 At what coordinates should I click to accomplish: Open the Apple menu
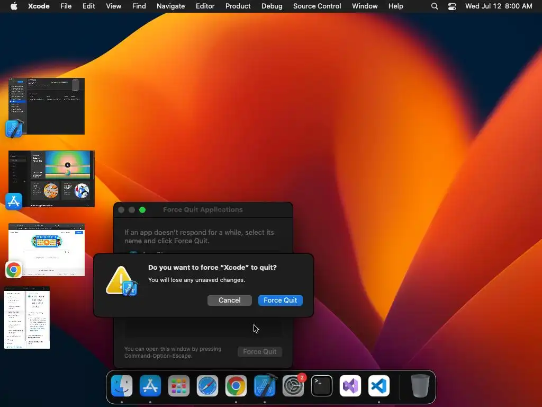tap(14, 6)
